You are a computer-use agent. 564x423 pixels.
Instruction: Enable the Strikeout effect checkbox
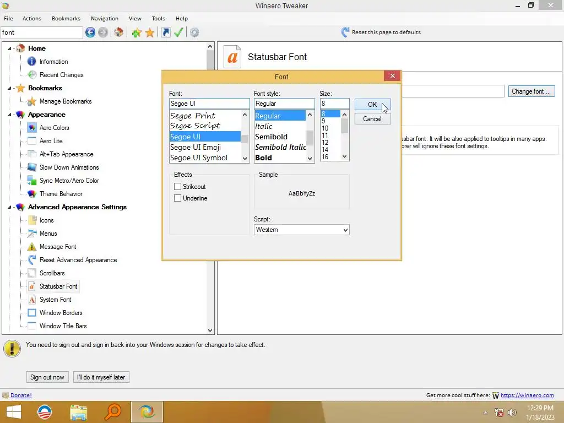tap(177, 187)
